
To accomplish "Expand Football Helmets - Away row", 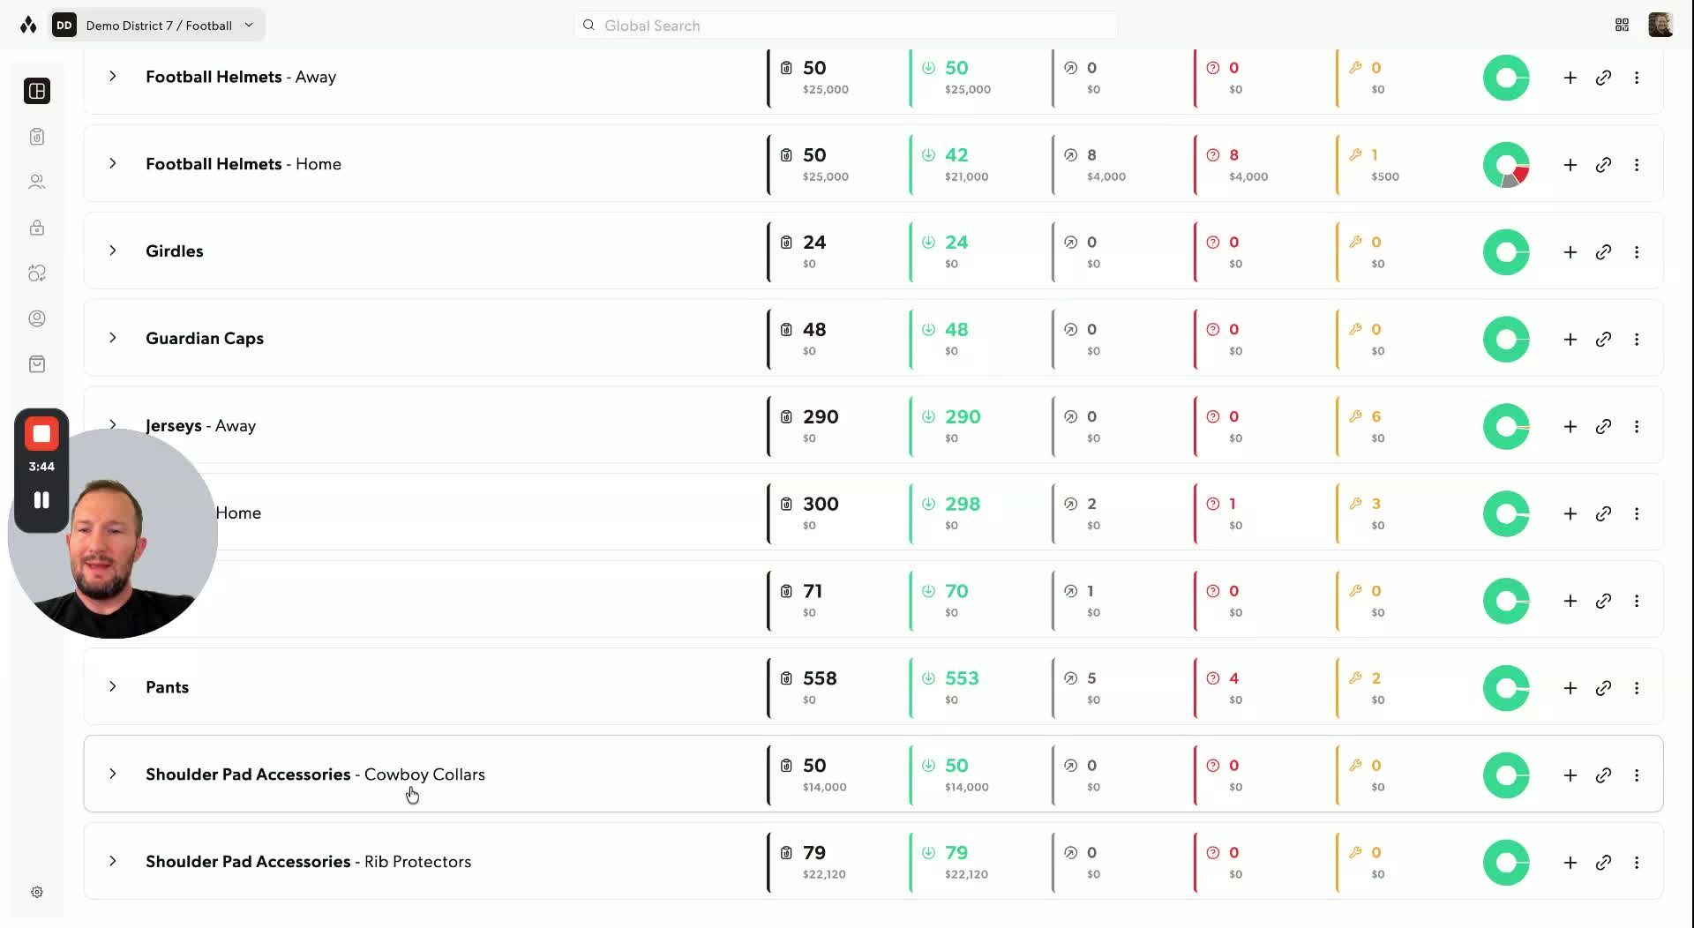I will pos(113,77).
